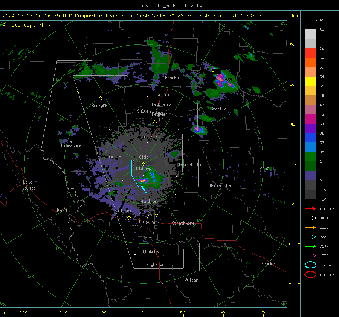This screenshot has height=317, width=339.
Task: Select the Brooks city label
Action: pyautogui.click(x=268, y=264)
